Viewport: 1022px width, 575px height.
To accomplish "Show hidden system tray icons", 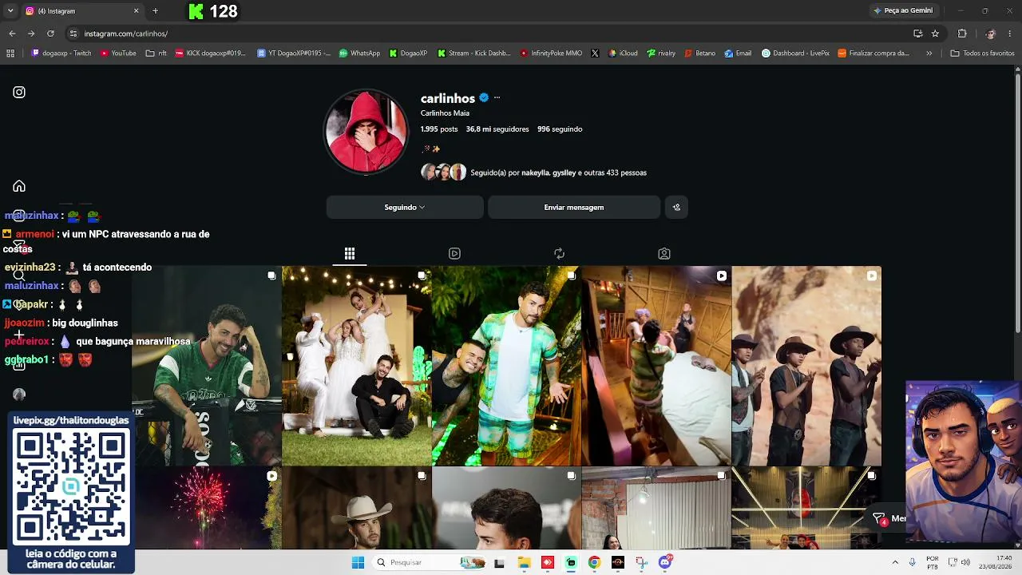I will [895, 562].
